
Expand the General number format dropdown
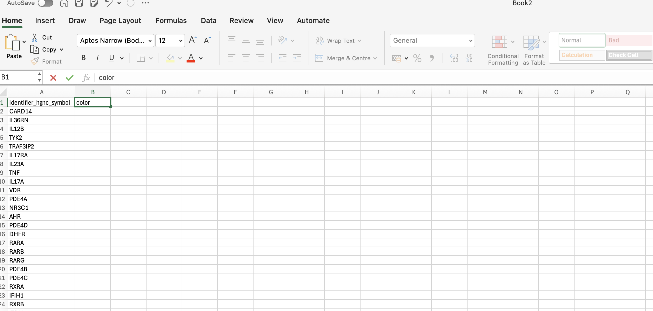pyautogui.click(x=470, y=41)
